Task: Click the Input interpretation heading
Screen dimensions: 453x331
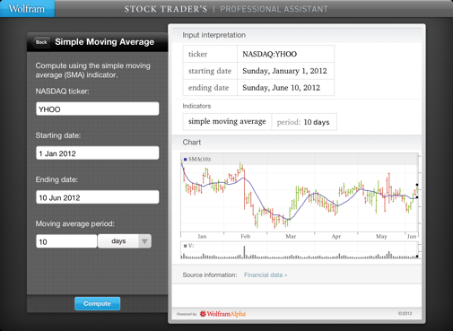Action: pos(214,35)
